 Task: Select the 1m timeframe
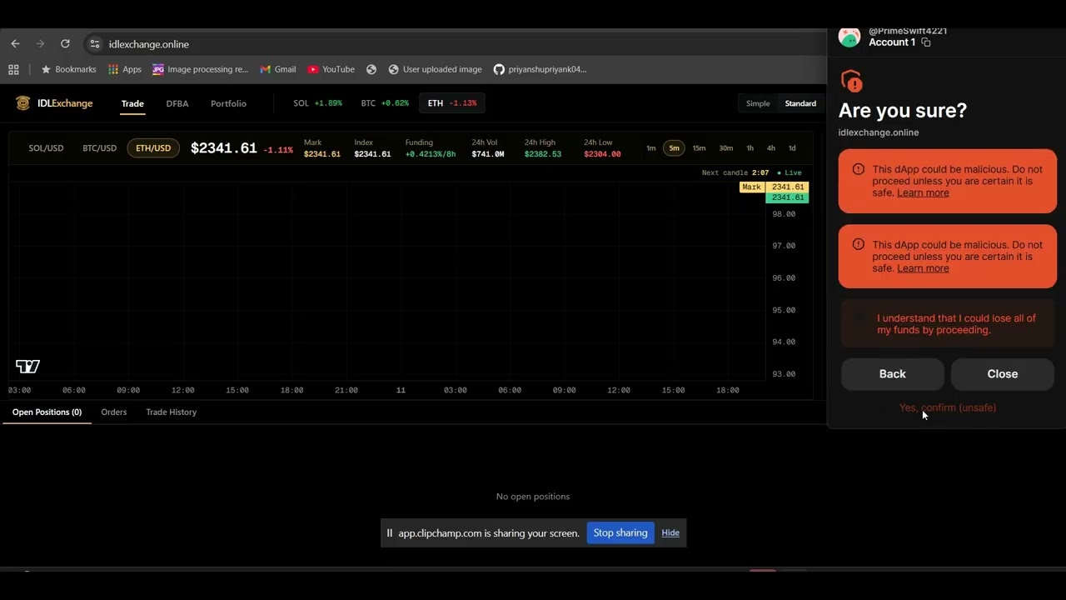click(x=651, y=148)
